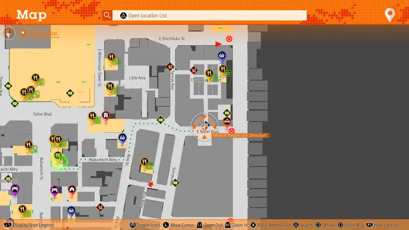This screenshot has width=409, height=230.
Task: Click the Takayuki Yagami: Evil Detective? label
Action: pos(241,136)
